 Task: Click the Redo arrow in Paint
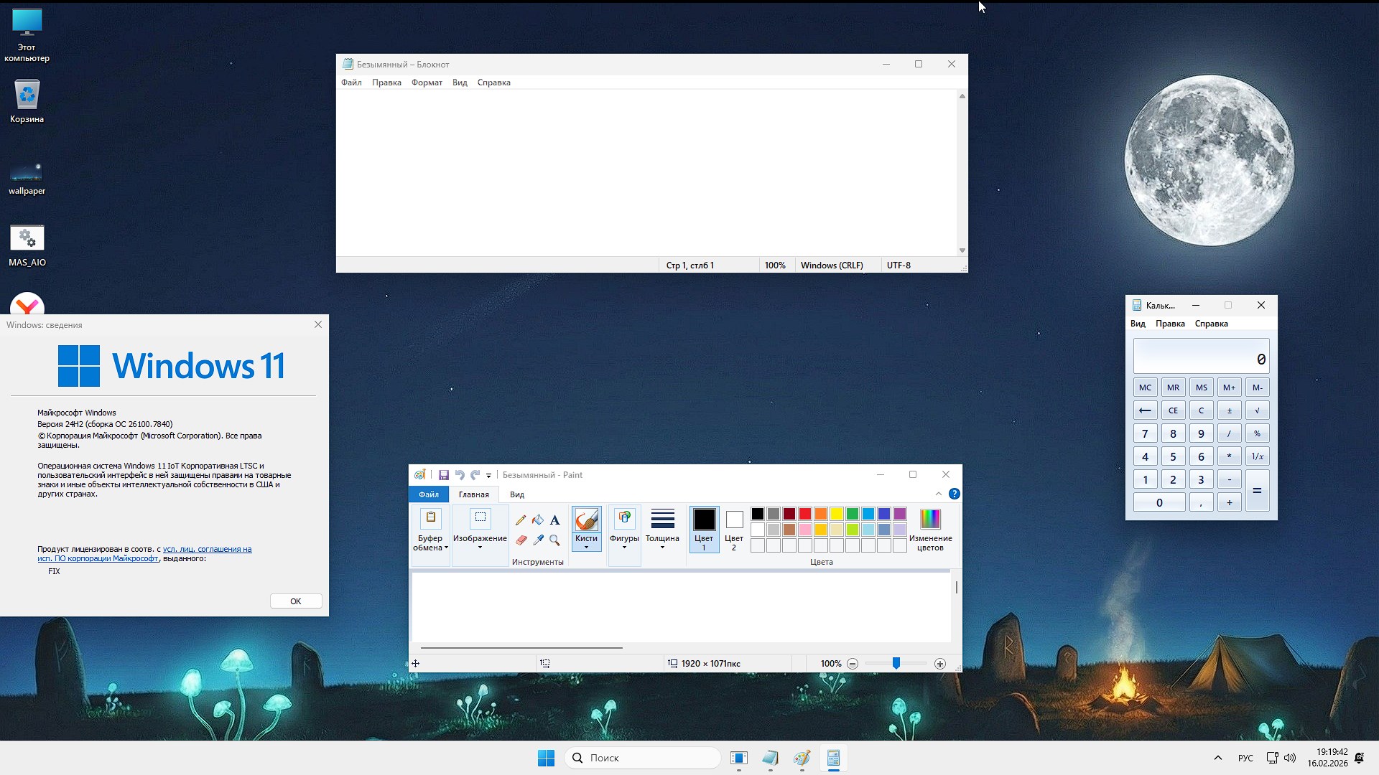[475, 475]
